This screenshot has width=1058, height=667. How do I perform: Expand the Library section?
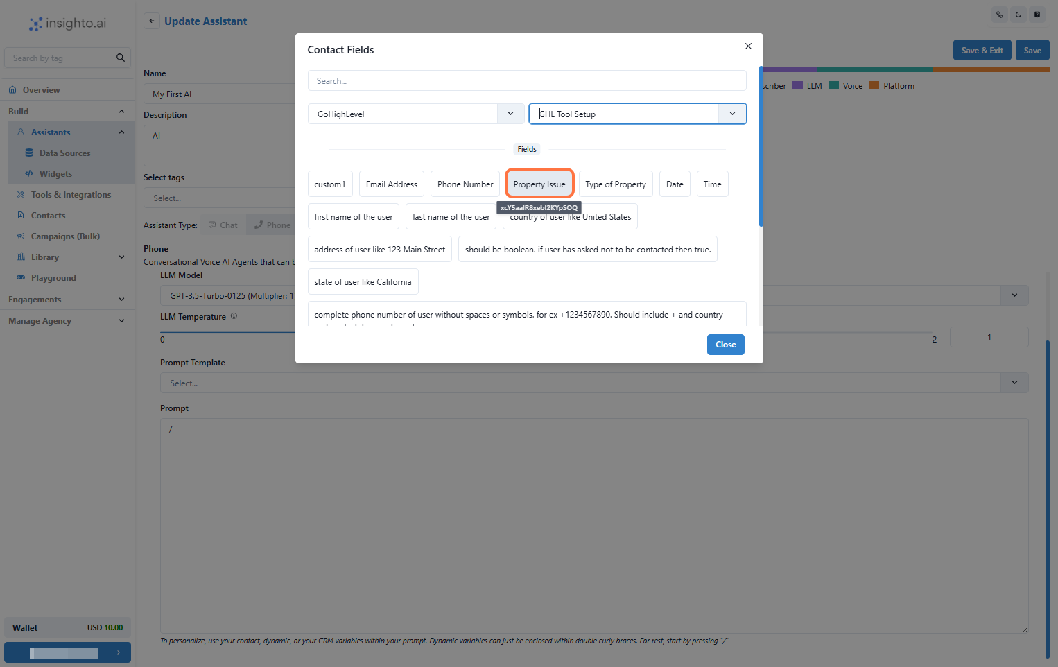click(x=121, y=257)
